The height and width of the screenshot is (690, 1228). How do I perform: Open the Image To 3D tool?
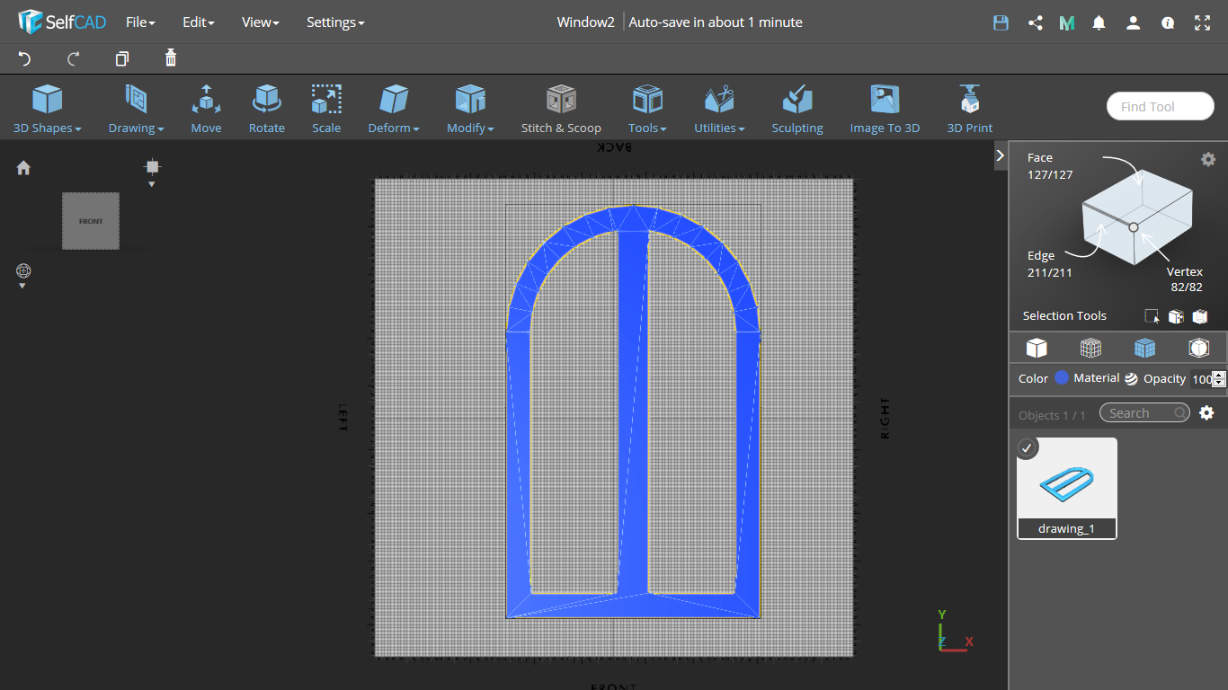(x=885, y=109)
